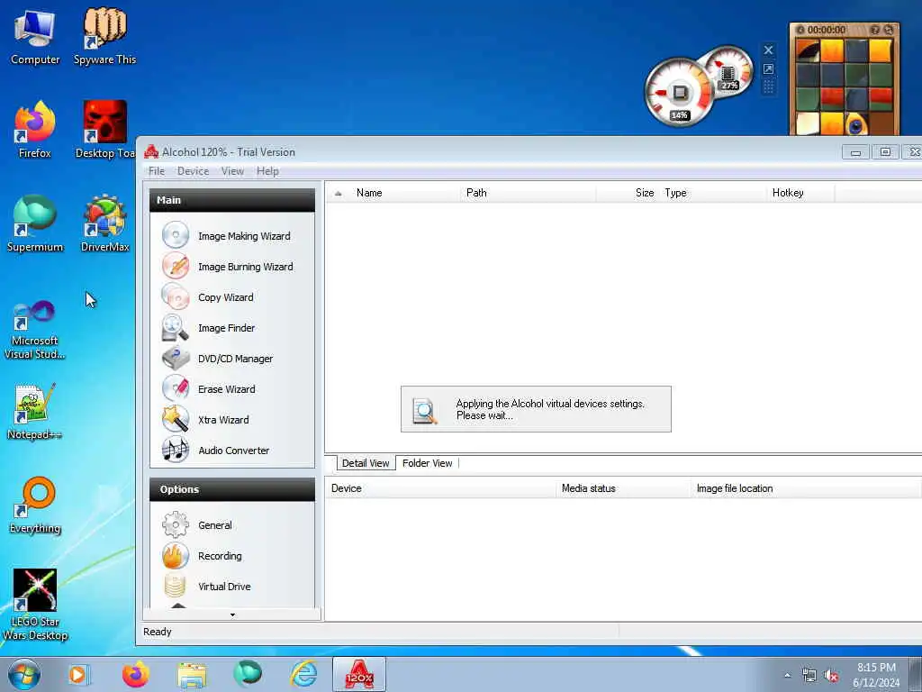
Task: Click the Image file location header
Action: coord(806,488)
